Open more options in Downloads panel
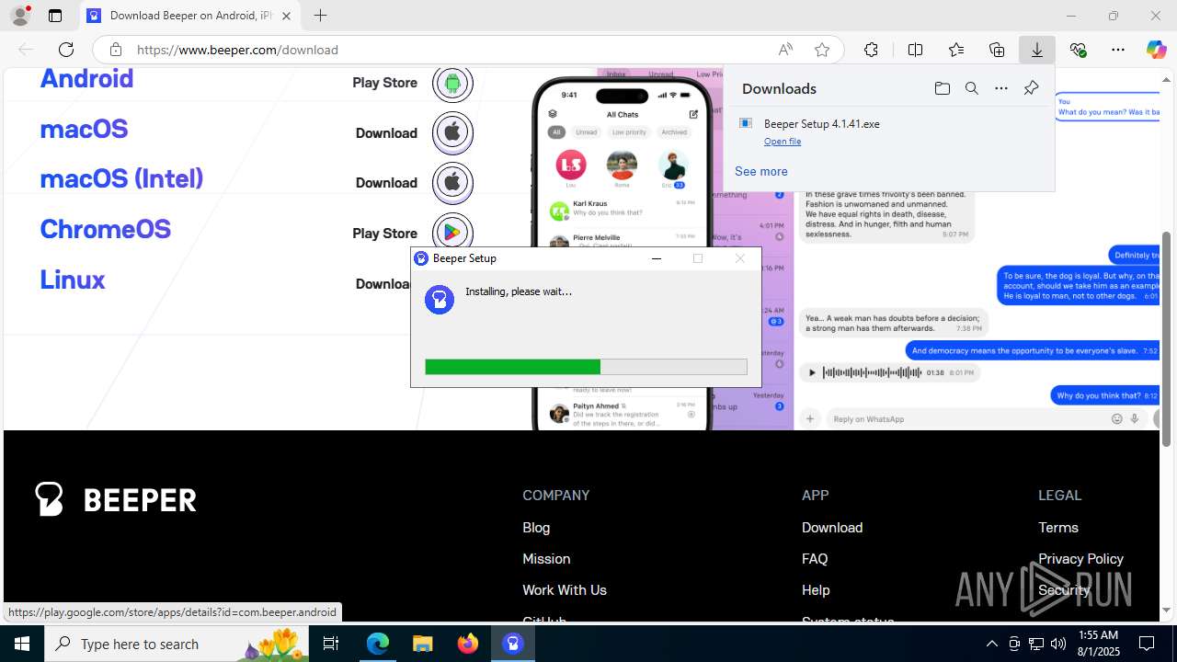This screenshot has height=662, width=1177. 1001,88
